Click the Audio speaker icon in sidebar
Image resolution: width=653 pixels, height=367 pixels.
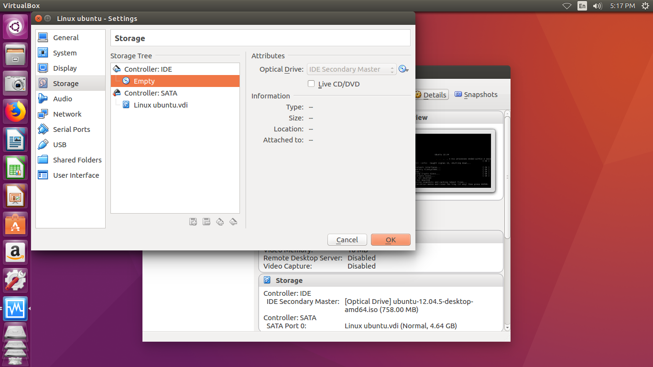[43, 98]
